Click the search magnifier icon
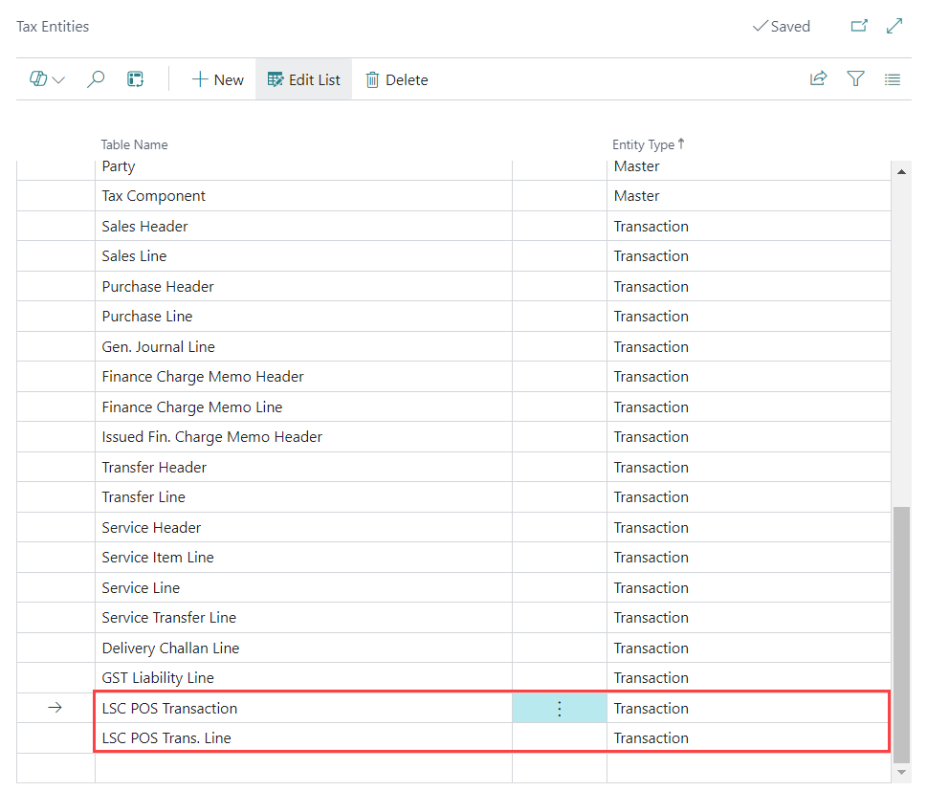This screenshot has height=791, width=927. [x=96, y=80]
